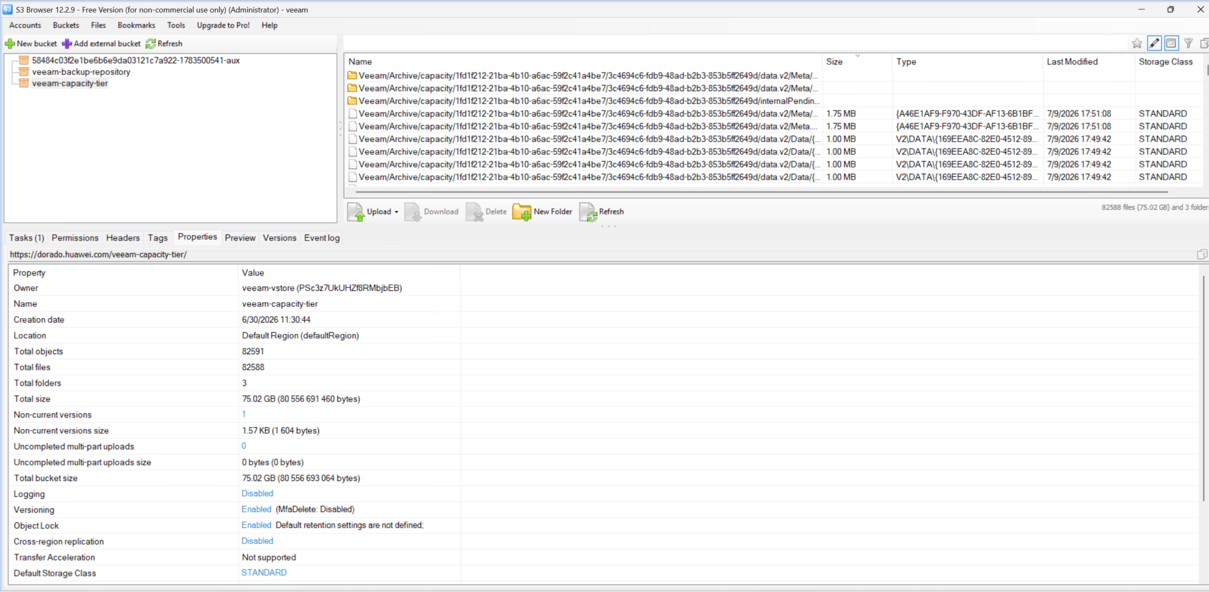Copy the bucket URL using the copy icon
This screenshot has width=1209, height=592.
(x=1202, y=254)
